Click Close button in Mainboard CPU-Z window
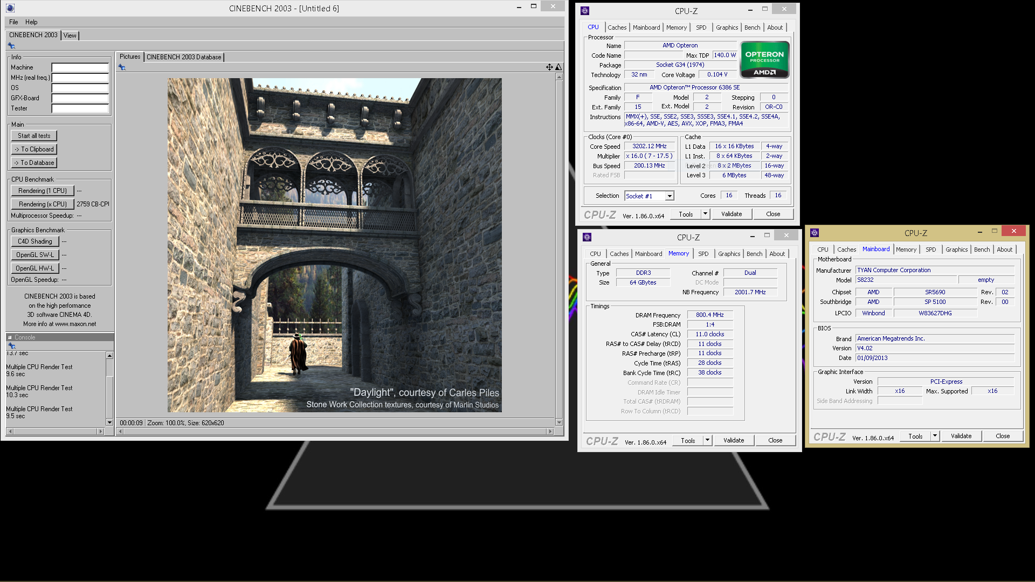 coord(1003,436)
